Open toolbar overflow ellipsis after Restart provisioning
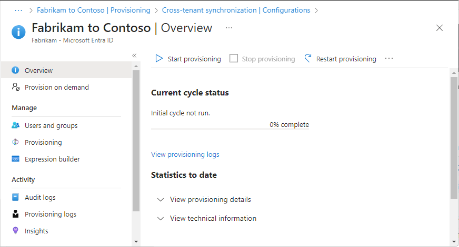This screenshot has height=247, width=459. click(389, 58)
